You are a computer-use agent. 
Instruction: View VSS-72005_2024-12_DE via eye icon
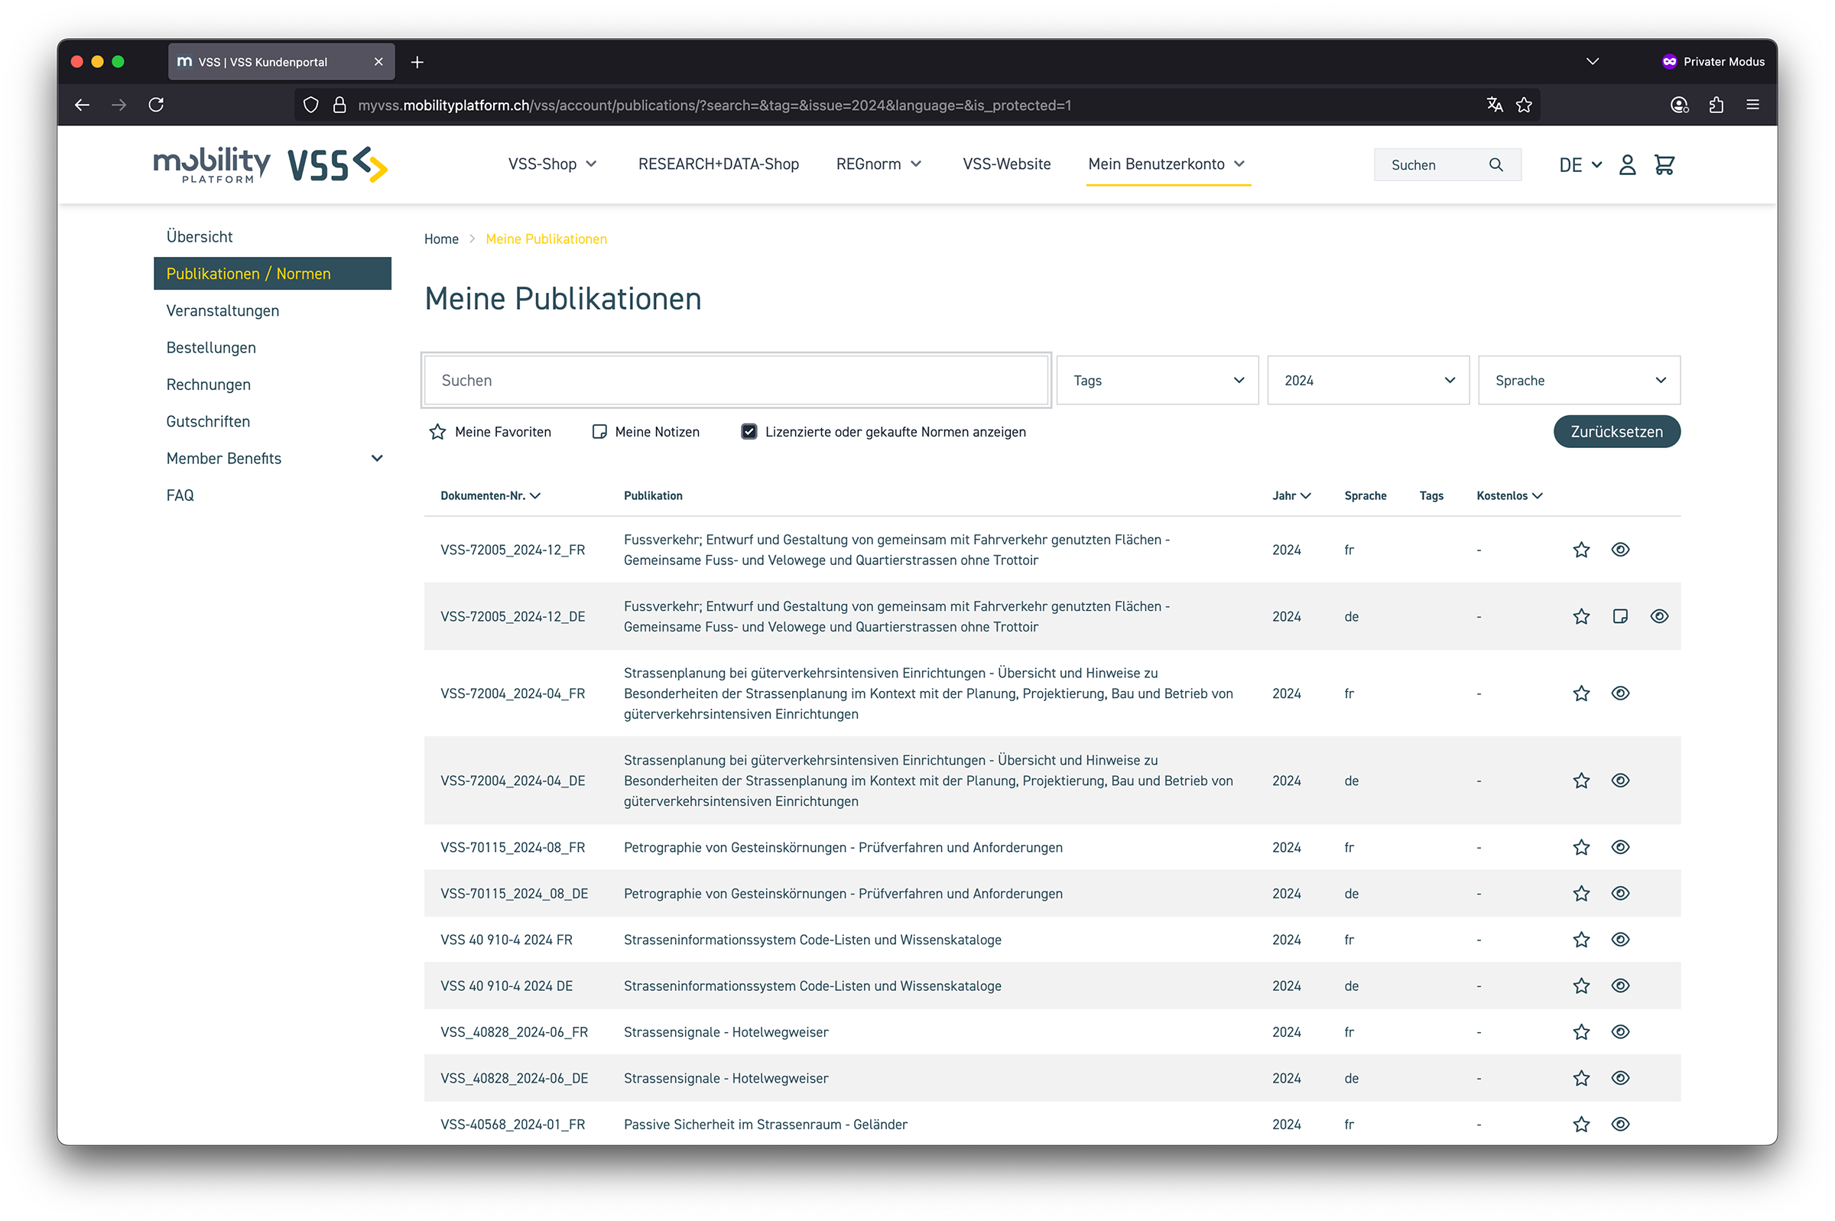click(x=1658, y=617)
